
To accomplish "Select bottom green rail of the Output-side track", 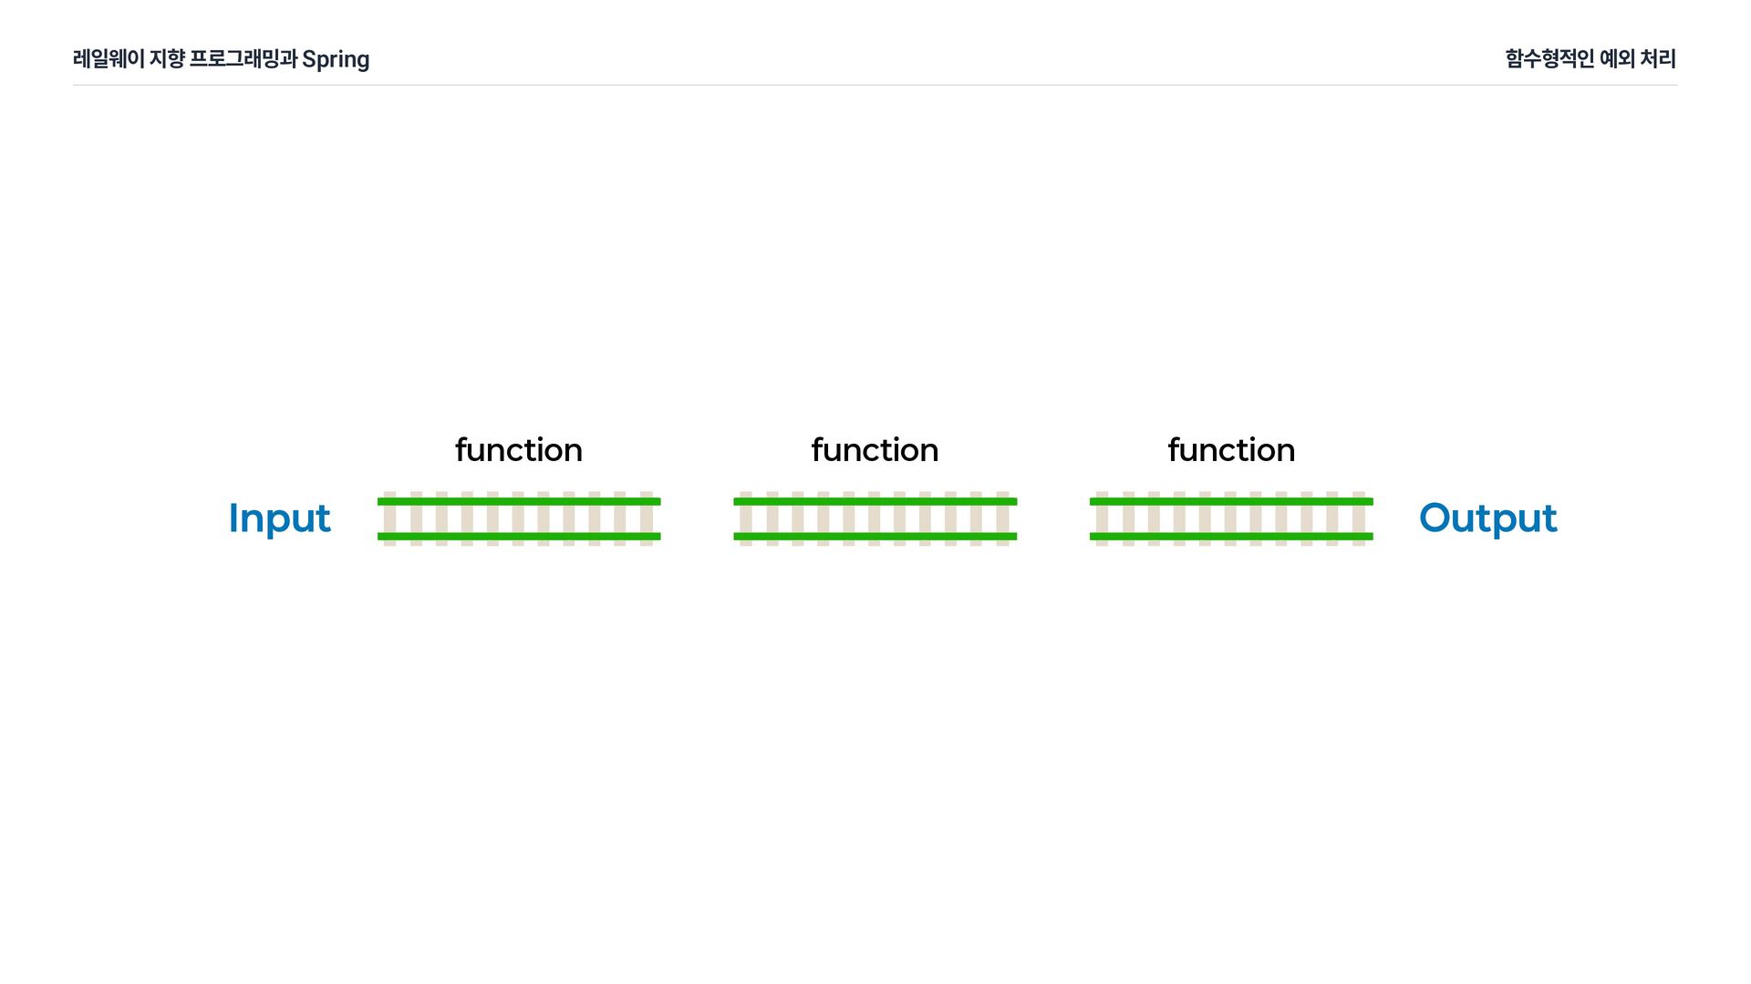I will tap(1231, 537).
